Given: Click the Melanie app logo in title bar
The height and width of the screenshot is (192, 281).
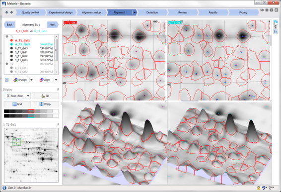Looking at the screenshot, I should [4, 3].
